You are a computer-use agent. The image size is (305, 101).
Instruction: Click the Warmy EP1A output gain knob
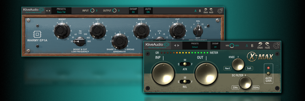coord(114,11)
